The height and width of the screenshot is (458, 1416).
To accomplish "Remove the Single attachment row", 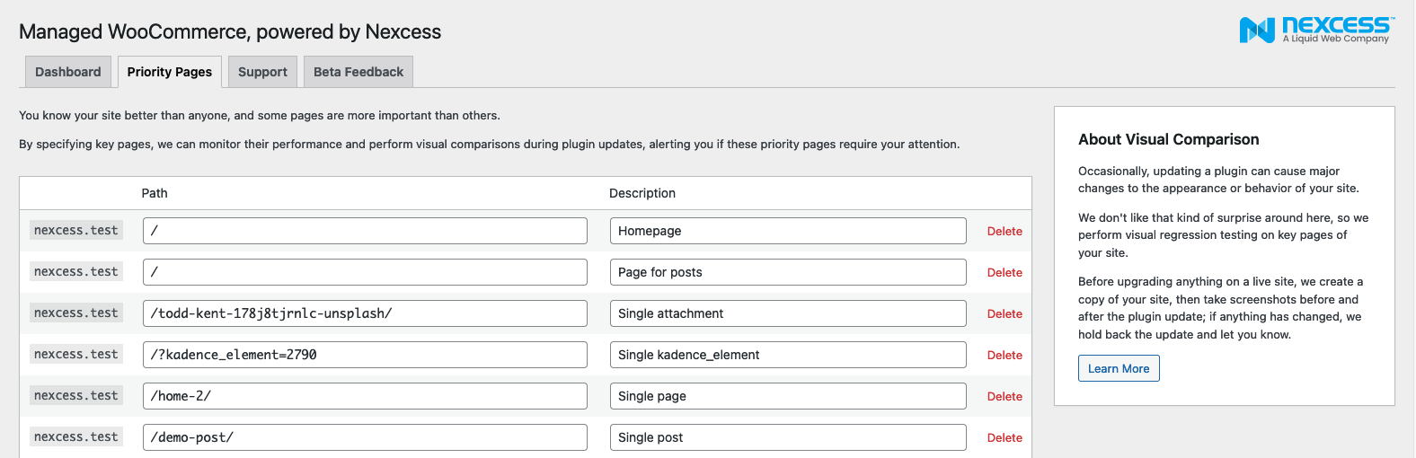I will (x=1004, y=313).
